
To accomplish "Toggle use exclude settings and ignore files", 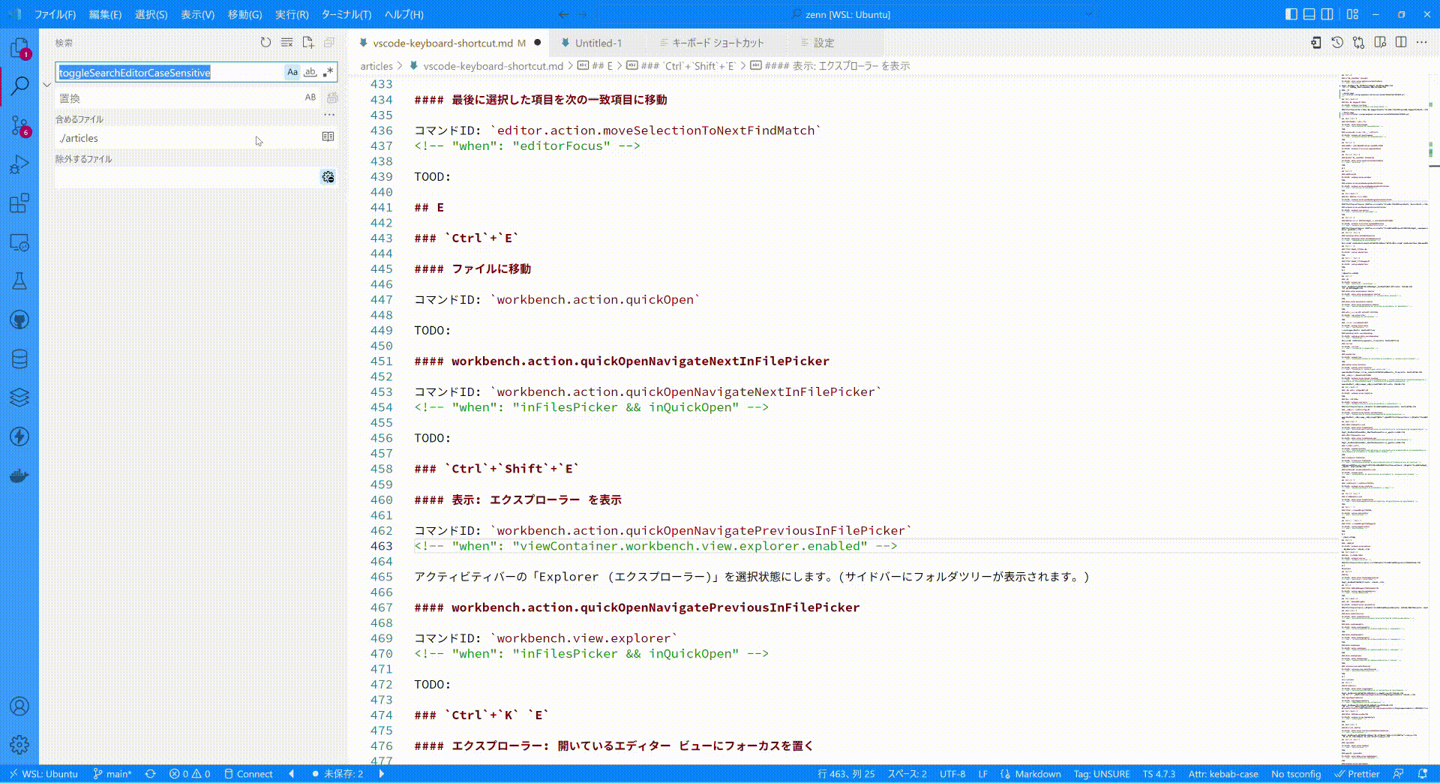I will tap(328, 177).
